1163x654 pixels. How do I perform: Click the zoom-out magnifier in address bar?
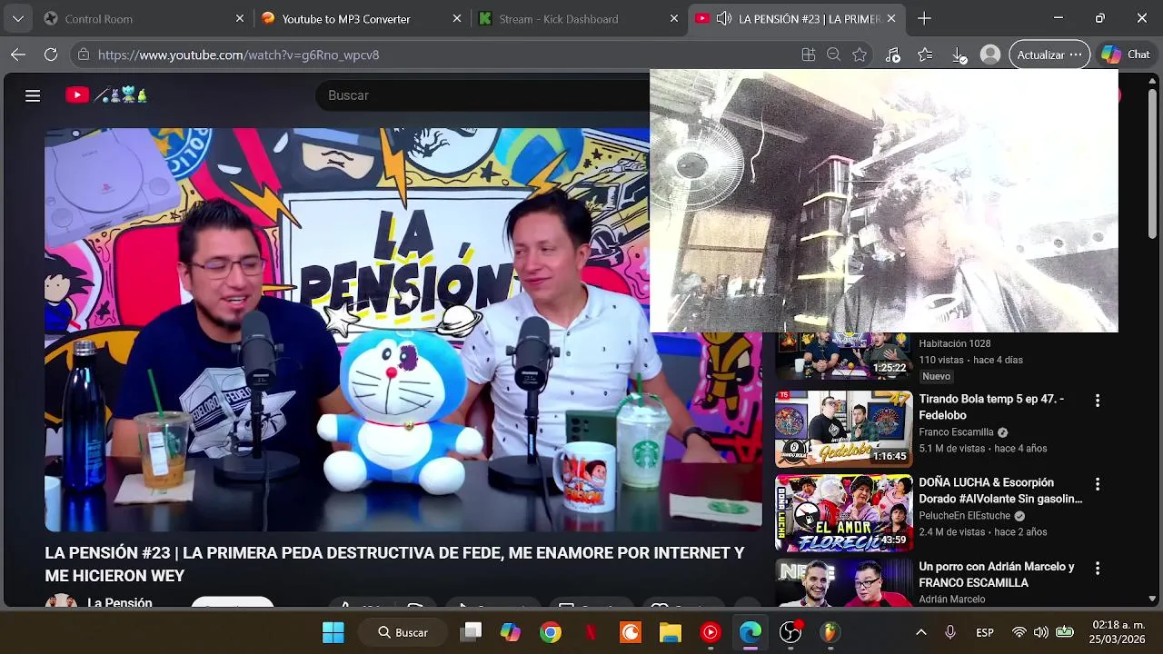(x=833, y=54)
